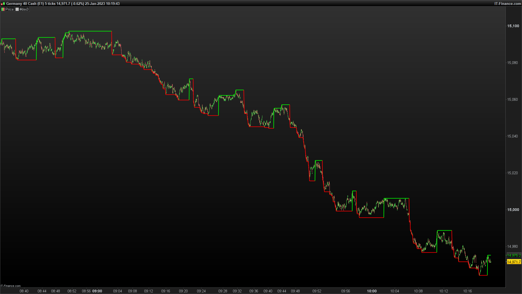Click IT-Finance.com watermark at bottom left
The image size is (522, 294).
tap(11, 286)
